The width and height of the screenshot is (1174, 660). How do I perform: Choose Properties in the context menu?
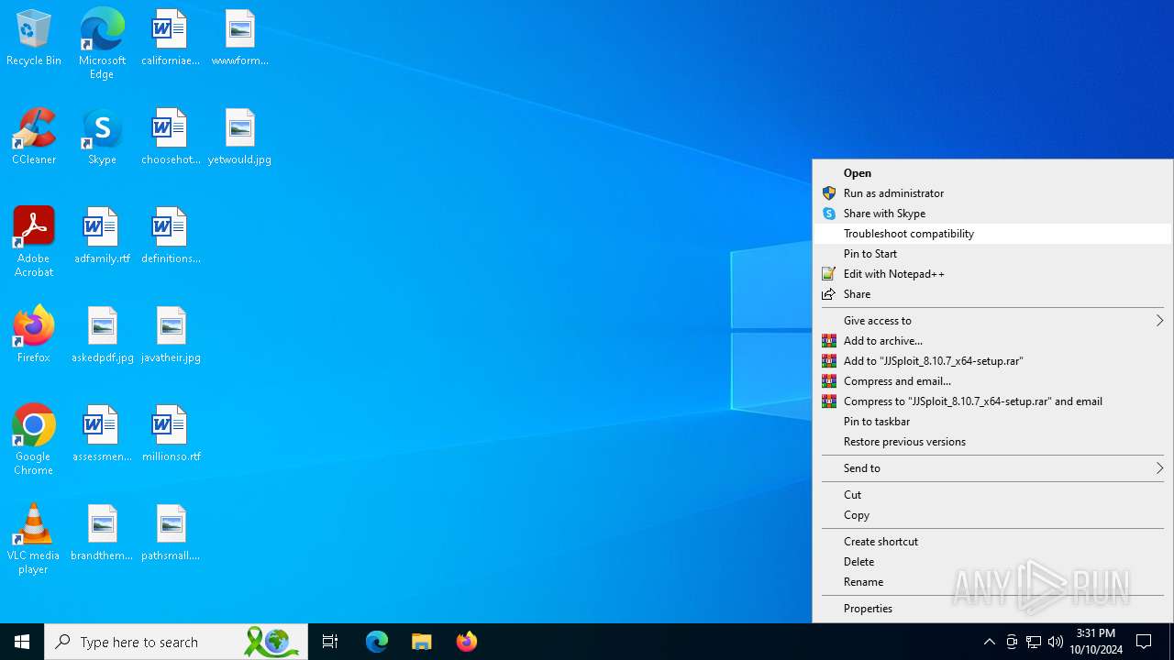pos(992,609)
